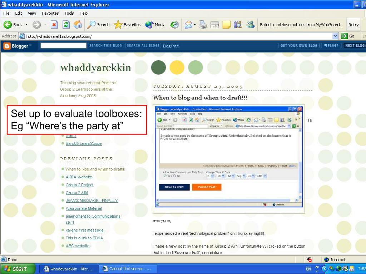This screenshot has height=274, width=366.
Task: Open the Group 2 Project link
Action: [x=80, y=185]
